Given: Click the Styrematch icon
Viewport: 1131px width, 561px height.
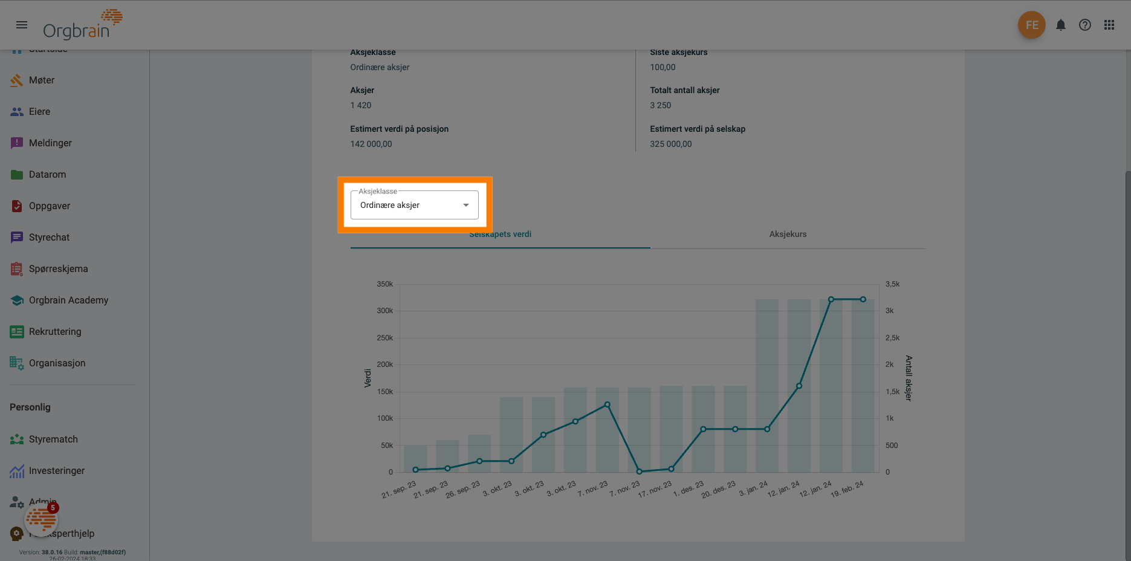Looking at the screenshot, I should pos(17,439).
